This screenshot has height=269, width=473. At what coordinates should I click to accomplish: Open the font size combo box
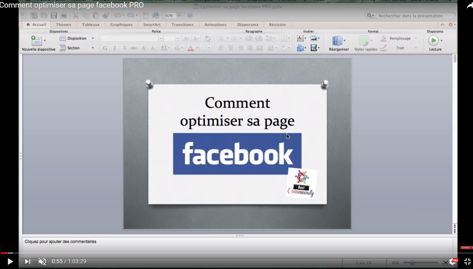click(x=172, y=38)
